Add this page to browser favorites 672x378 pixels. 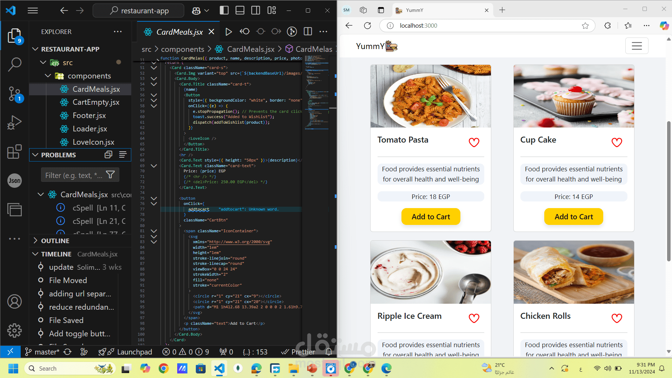[585, 26]
